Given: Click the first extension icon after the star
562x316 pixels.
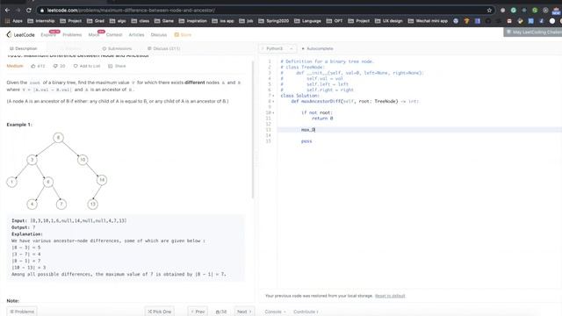Looking at the screenshot, I should click(x=502, y=11).
